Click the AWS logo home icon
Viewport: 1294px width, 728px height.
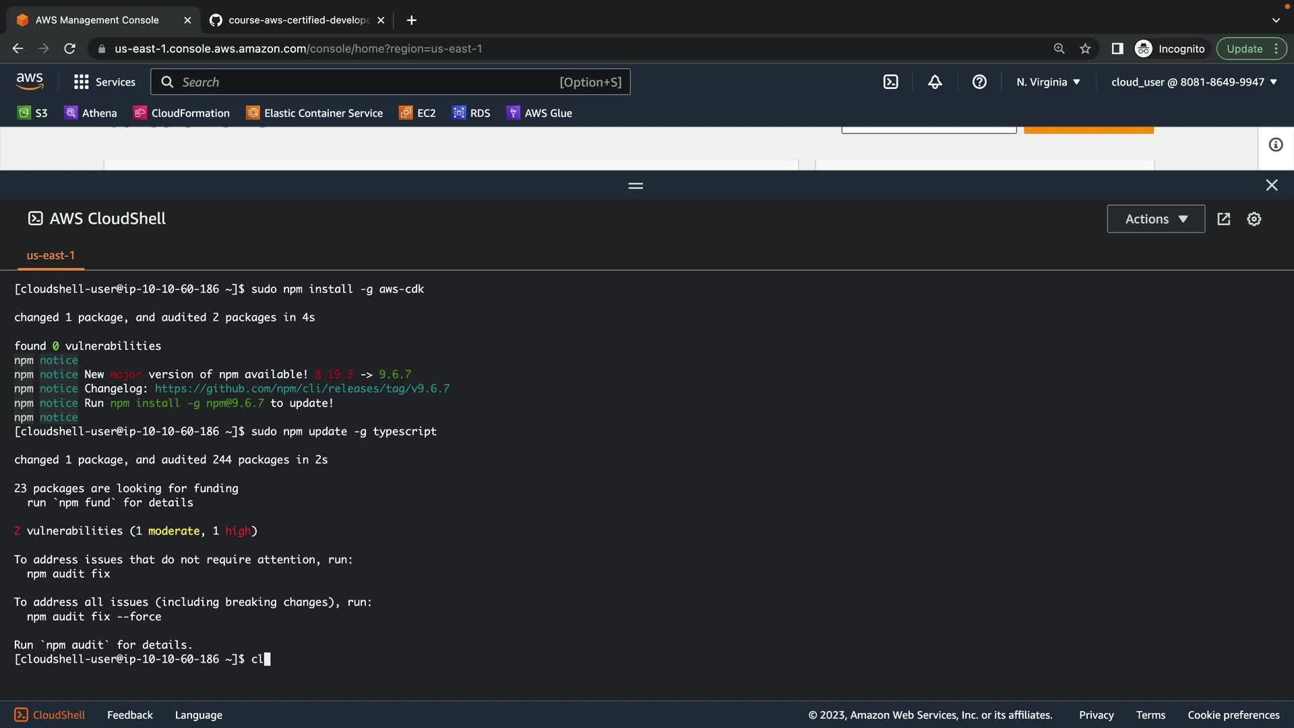click(30, 82)
